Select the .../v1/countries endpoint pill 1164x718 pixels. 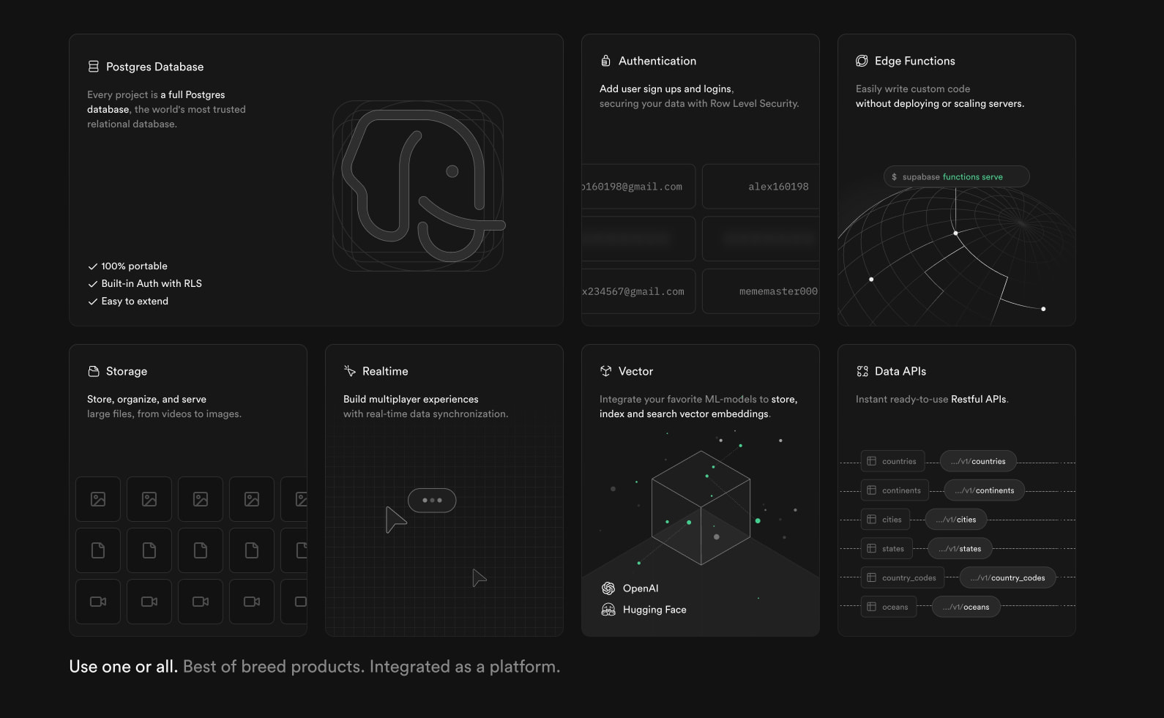pyautogui.click(x=978, y=461)
